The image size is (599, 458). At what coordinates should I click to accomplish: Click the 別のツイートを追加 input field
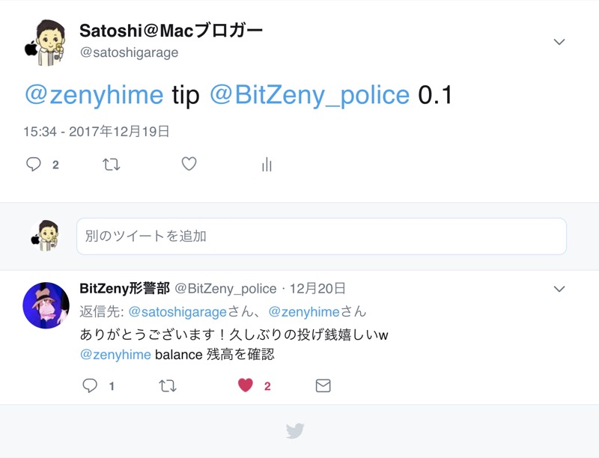point(321,236)
